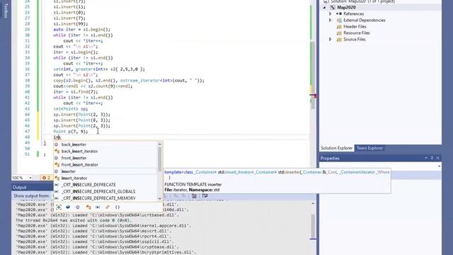Screen dimensions: 453x255
Task: Click the Map2020 project icon
Action: [333, 8]
